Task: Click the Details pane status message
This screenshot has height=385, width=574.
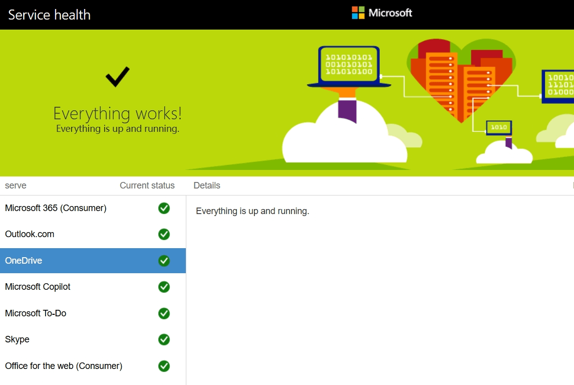Action: pos(252,211)
